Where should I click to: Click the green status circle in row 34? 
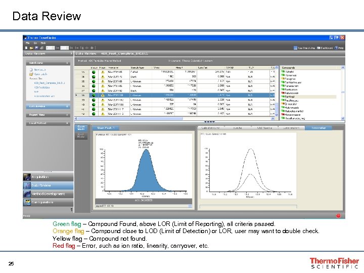click(x=94, y=77)
